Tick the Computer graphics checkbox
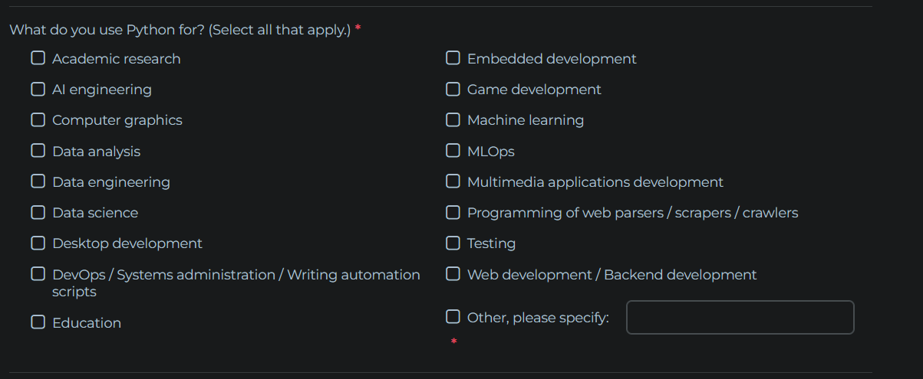The height and width of the screenshot is (379, 923). pos(38,119)
